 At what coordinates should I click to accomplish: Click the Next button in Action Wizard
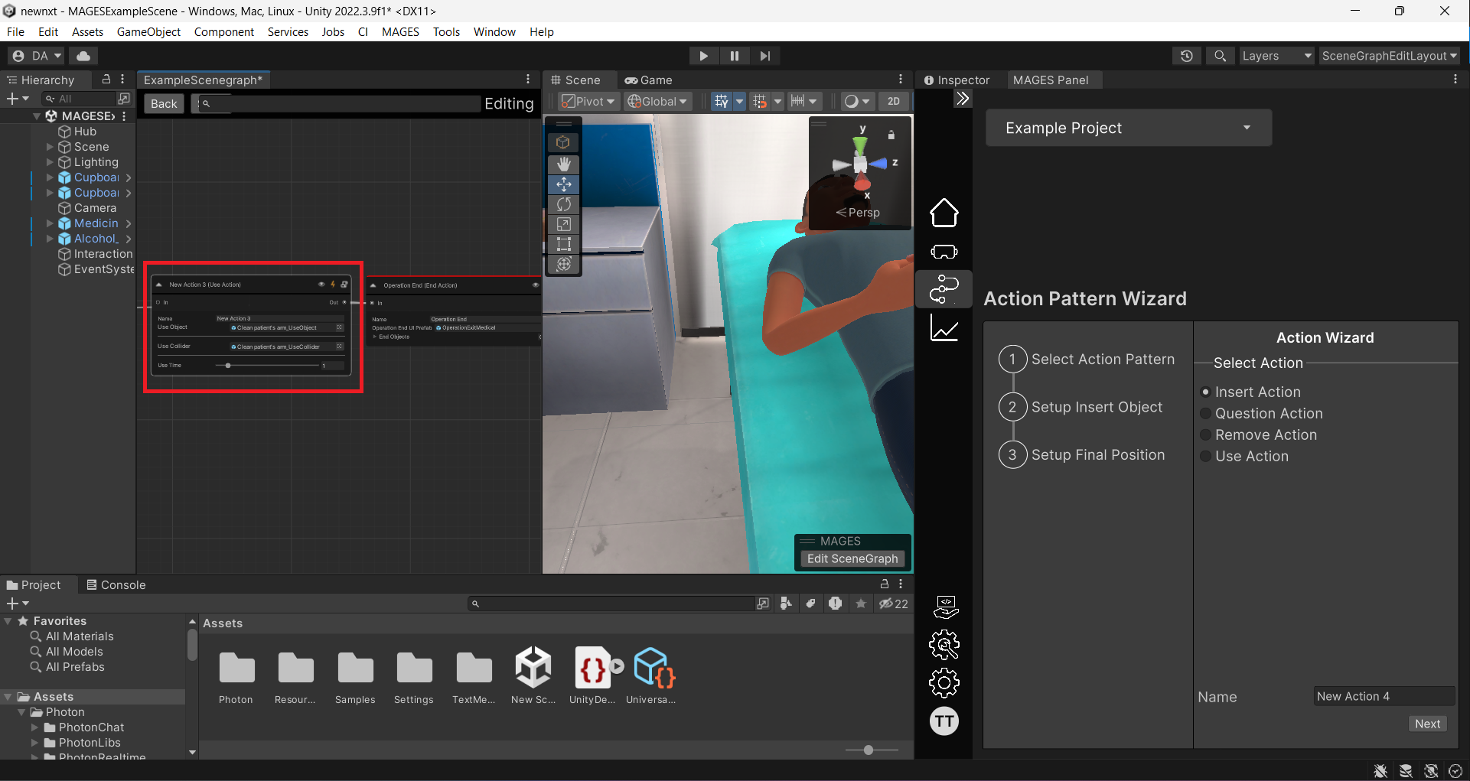(x=1427, y=724)
